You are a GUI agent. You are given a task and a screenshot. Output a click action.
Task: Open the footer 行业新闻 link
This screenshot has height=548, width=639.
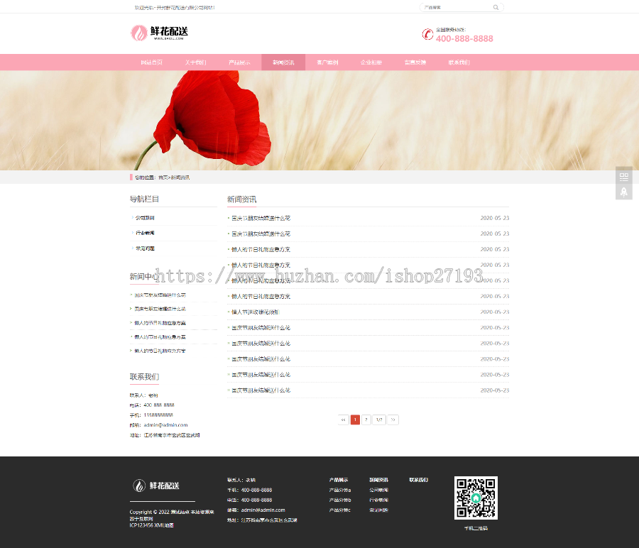click(378, 500)
